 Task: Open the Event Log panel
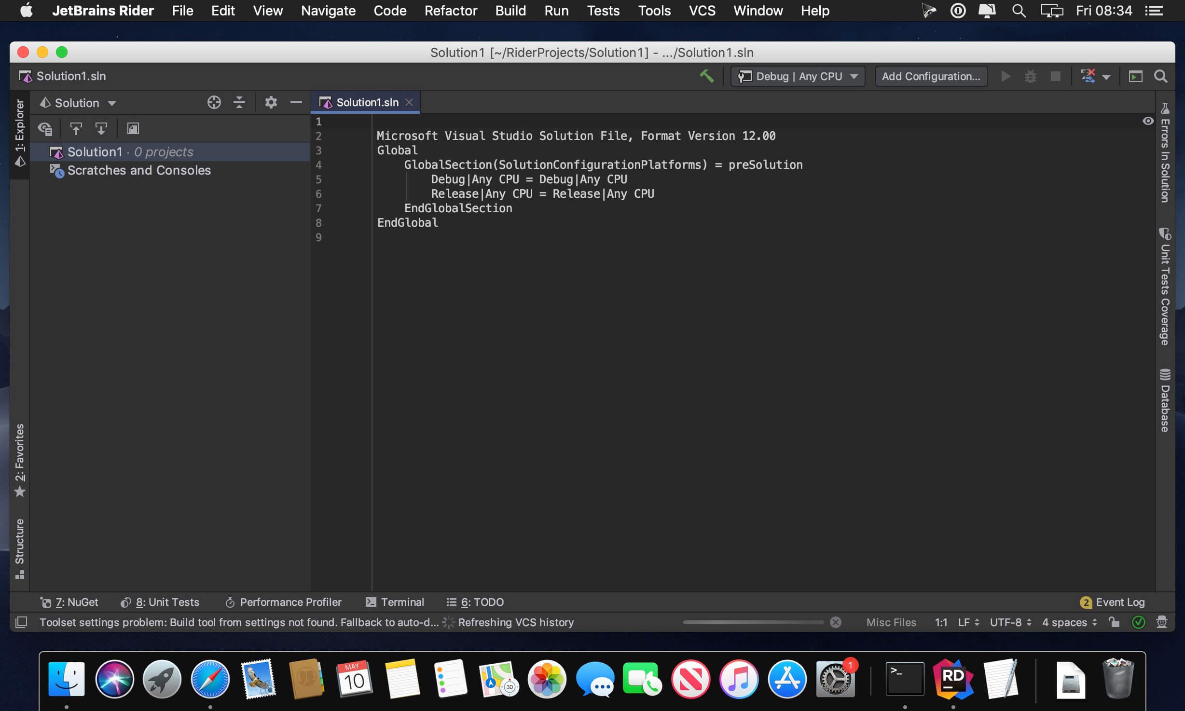[x=1113, y=602]
